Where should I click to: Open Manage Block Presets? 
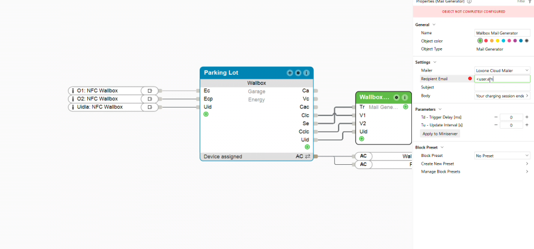point(473,171)
